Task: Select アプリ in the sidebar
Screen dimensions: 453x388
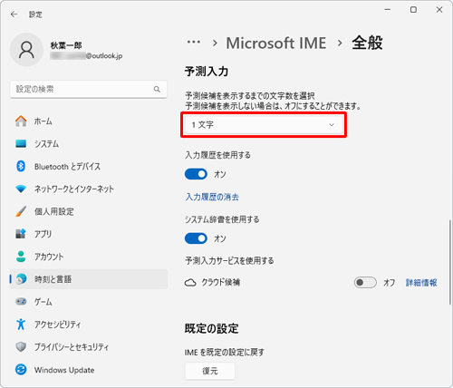Action: pos(89,234)
